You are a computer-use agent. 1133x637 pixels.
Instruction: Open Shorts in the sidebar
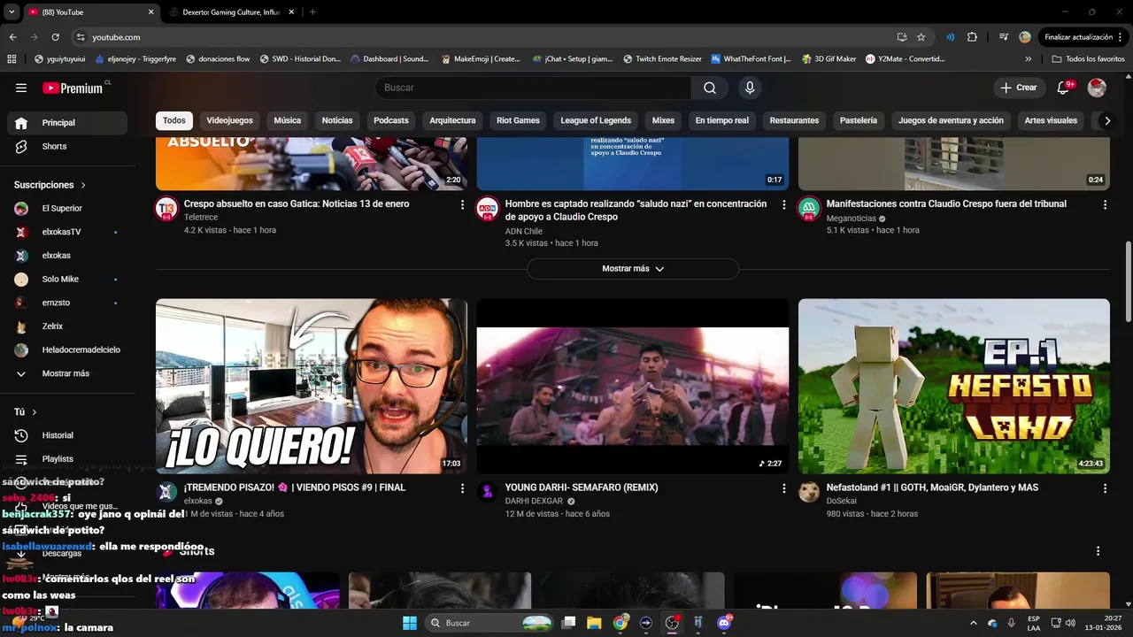point(67,146)
